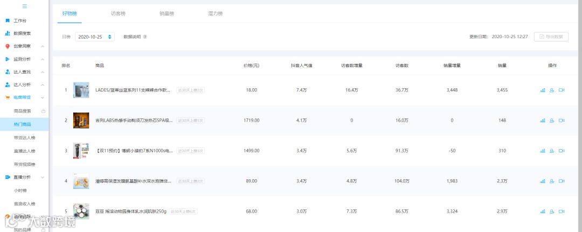Expand the 达人查找 menu chevron
Image resolution: width=582 pixels, height=232 pixels.
43,72
